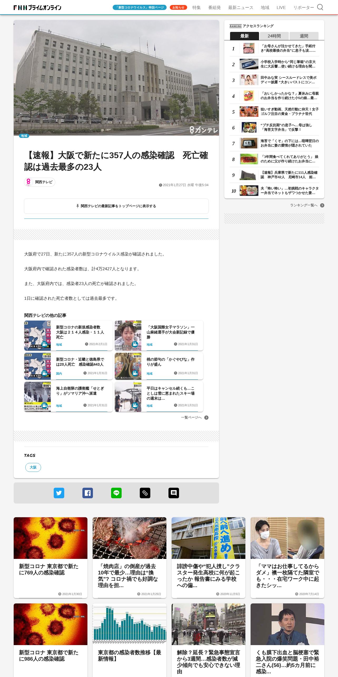Open 誹謗中傷や犯人捜し 高校 card
Image resolution: width=338 pixels, height=677 pixels.
(208, 558)
